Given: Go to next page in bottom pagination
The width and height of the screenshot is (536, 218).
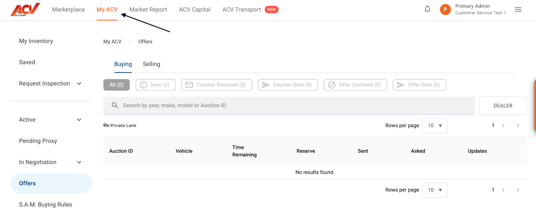Looking at the screenshot, I should 518,190.
